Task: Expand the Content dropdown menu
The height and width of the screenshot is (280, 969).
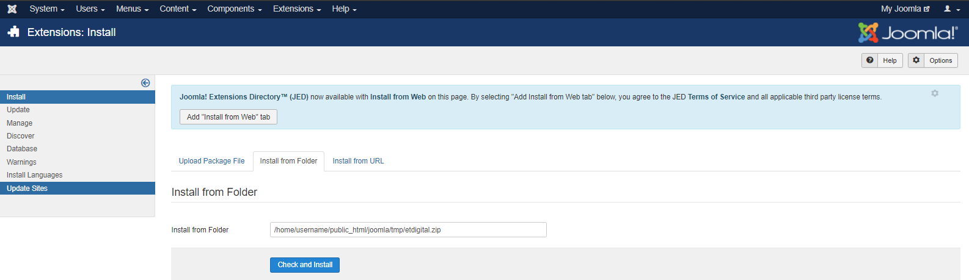Action: pos(178,9)
